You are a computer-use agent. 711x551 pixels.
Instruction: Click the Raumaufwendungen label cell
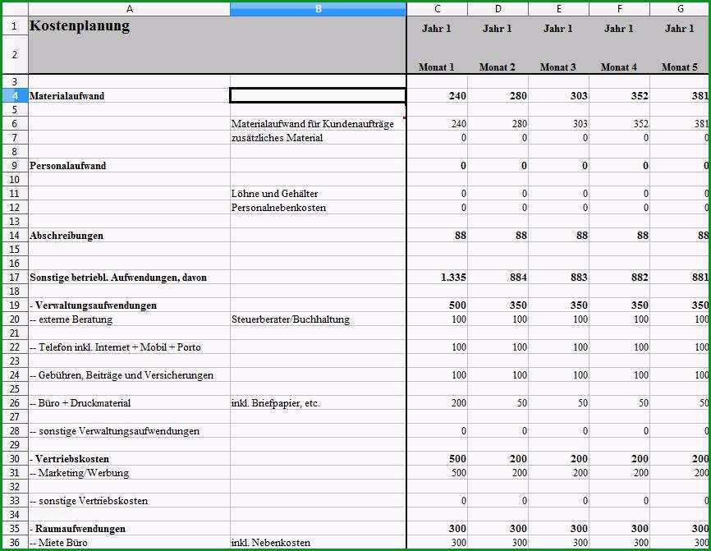point(129,528)
